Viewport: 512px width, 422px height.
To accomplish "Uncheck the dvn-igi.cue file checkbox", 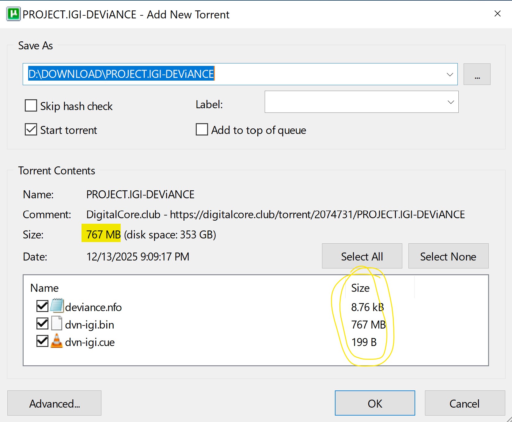I will pos(42,341).
